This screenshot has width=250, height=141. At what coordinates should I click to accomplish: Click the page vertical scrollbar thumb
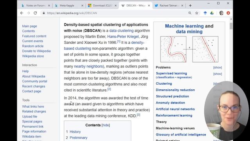pyautogui.click(x=231, y=26)
